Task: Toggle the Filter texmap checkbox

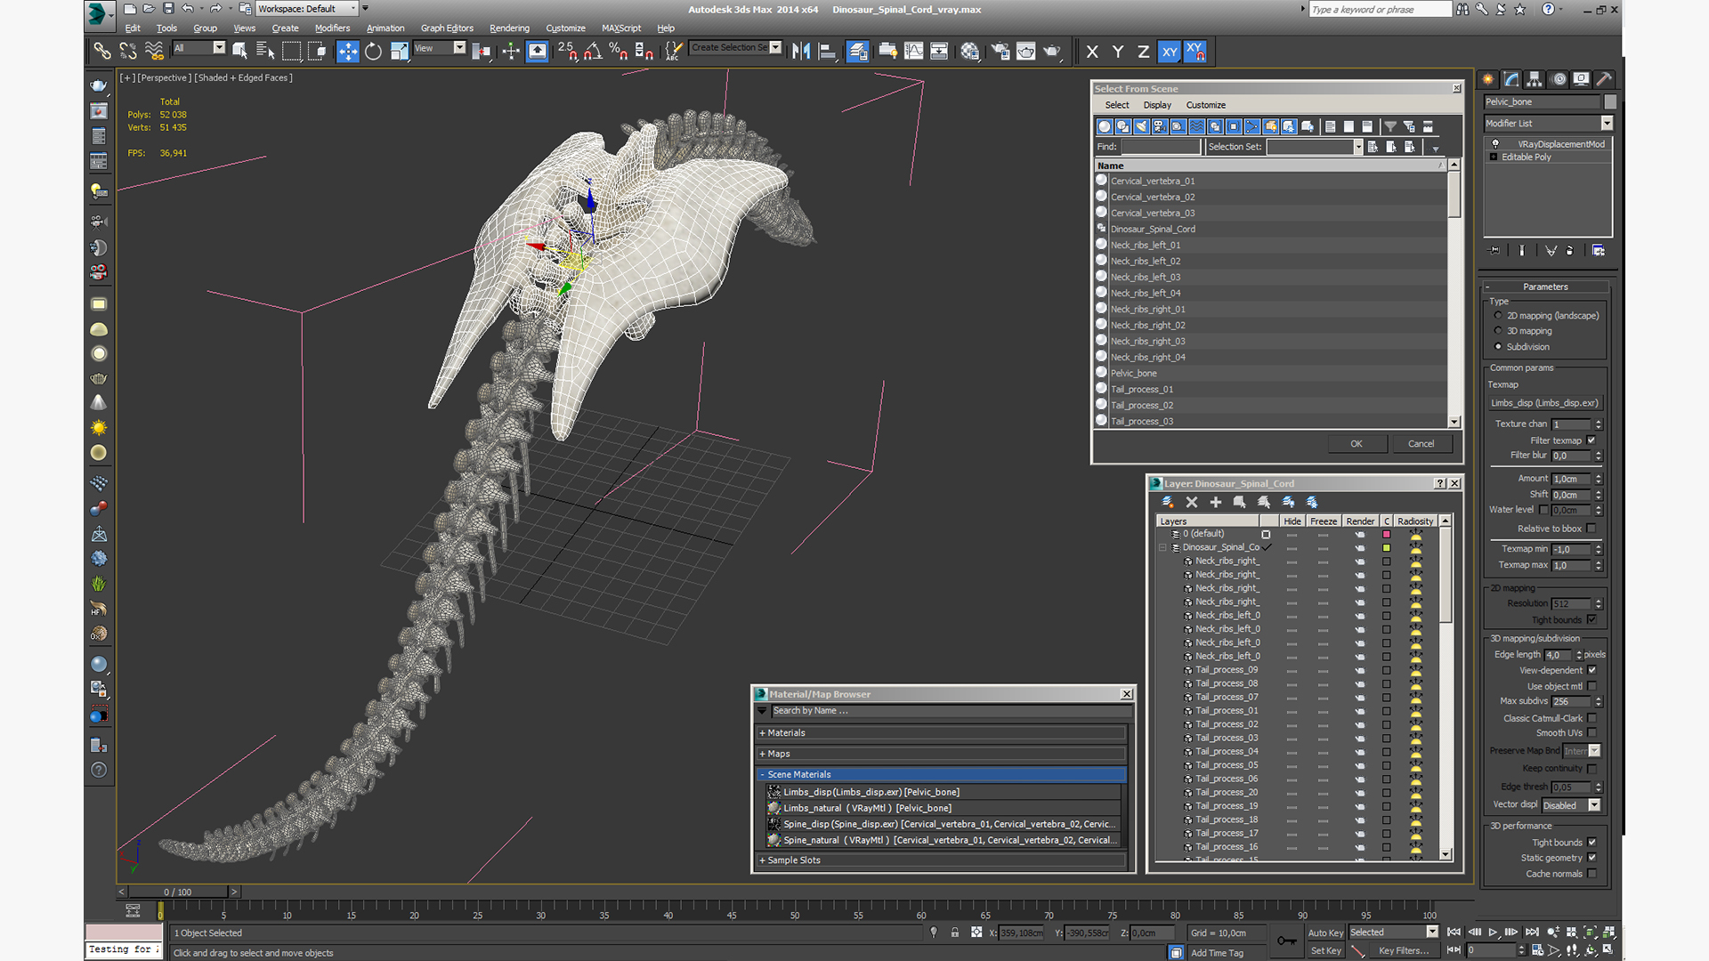Action: point(1592,440)
